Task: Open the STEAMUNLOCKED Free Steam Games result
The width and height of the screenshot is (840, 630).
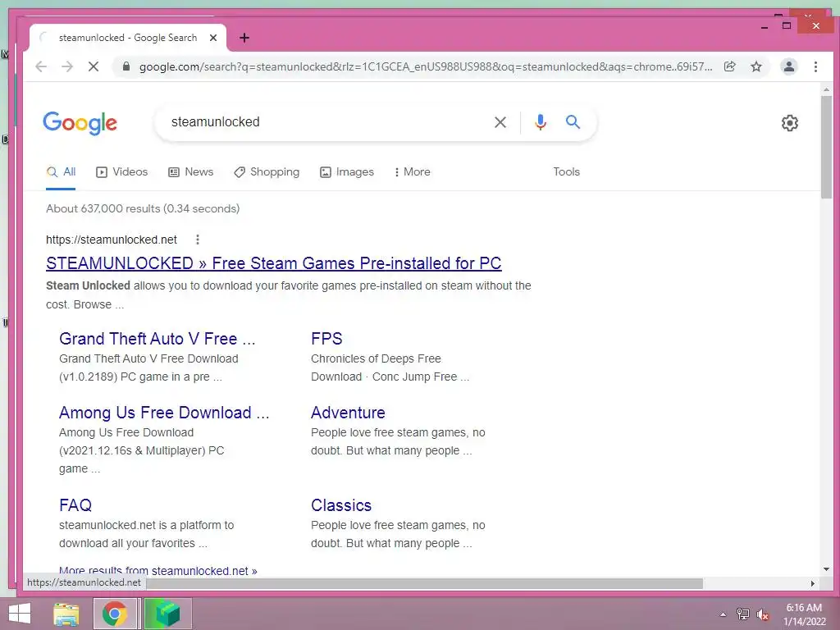Action: [274, 263]
